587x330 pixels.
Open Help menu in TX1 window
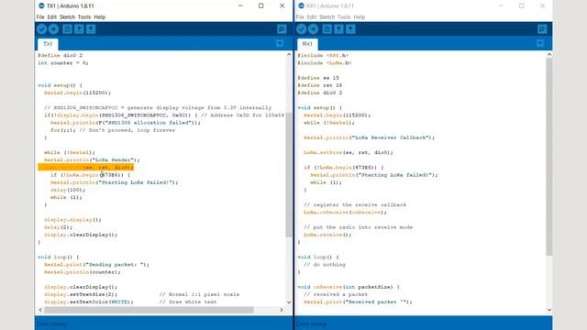[99, 16]
